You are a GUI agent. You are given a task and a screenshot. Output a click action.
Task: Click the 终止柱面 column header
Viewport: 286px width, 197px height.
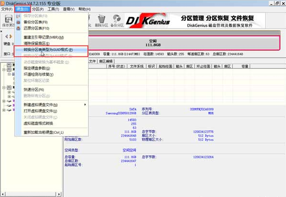(204, 67)
